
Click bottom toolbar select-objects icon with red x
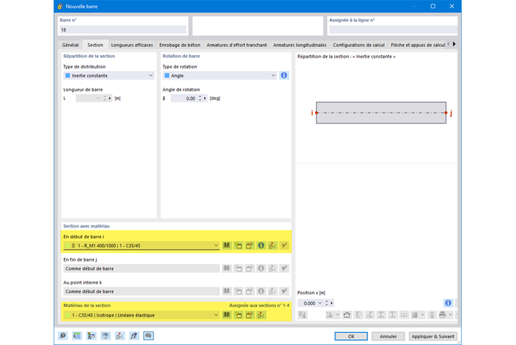click(119, 335)
